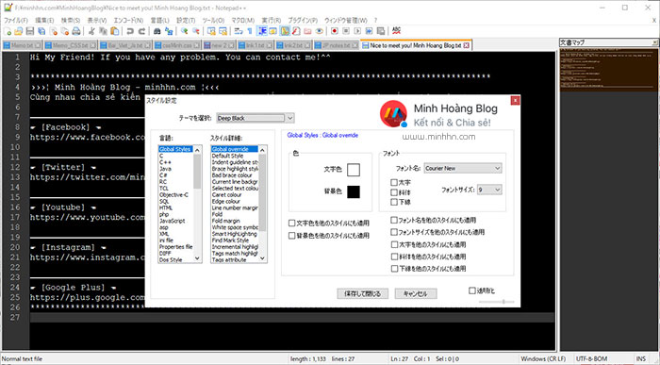The height and width of the screenshot is (365, 660).
Task: Open the プラグイン(P) menu
Action: pyautogui.click(x=303, y=20)
